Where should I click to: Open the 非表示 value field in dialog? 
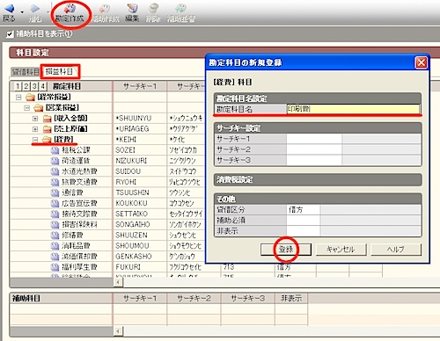[x=304, y=231]
